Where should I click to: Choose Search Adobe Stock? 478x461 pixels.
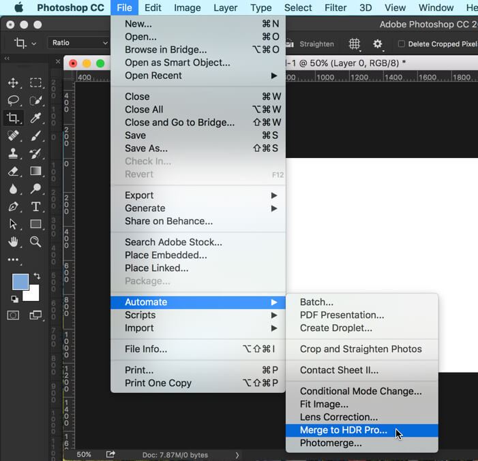pyautogui.click(x=198, y=242)
